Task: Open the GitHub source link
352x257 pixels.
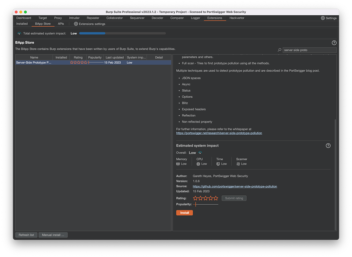Action: (235, 186)
